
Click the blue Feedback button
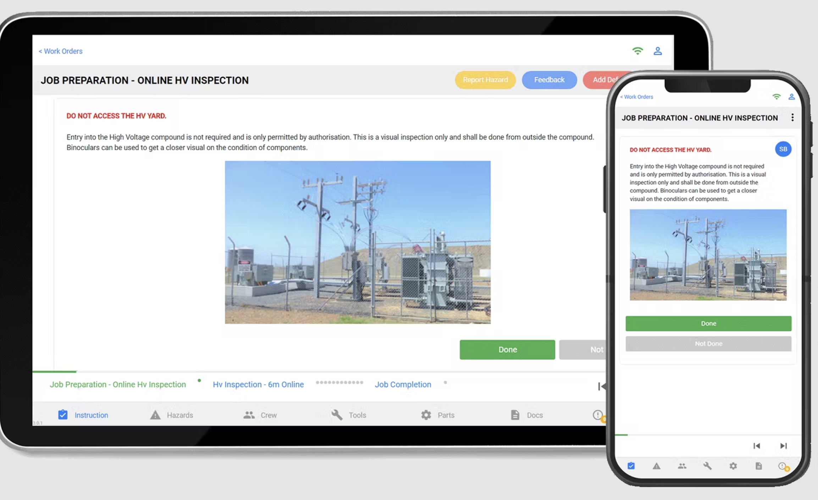point(549,80)
